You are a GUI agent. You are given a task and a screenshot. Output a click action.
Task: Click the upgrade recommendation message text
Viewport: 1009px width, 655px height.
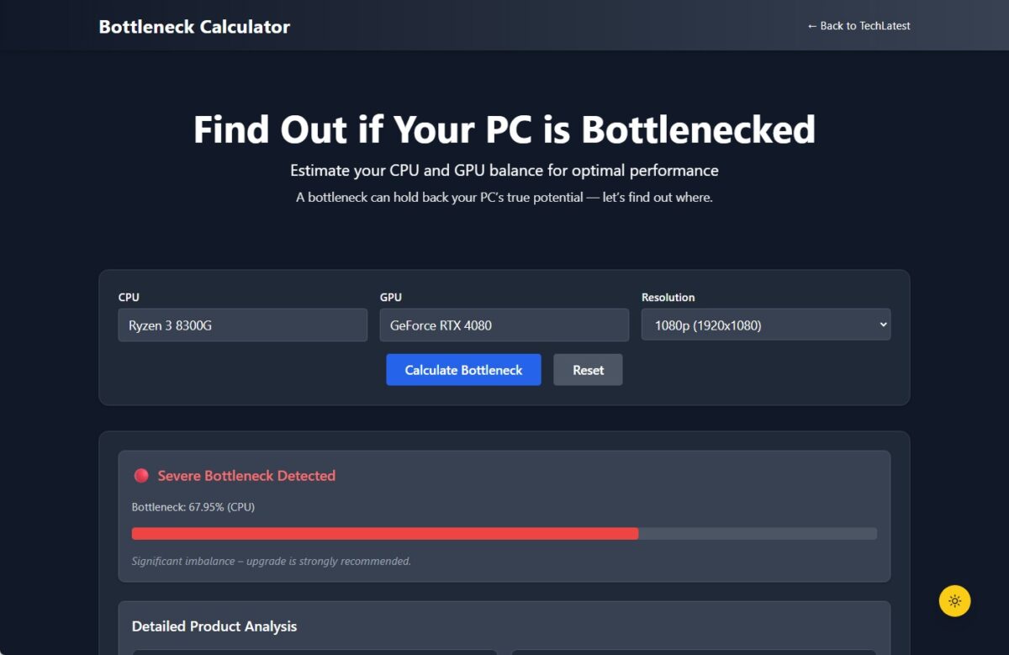(271, 561)
